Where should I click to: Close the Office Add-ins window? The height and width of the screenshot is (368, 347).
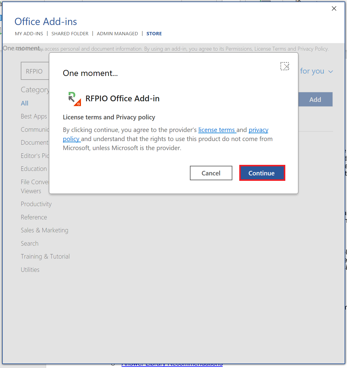(x=334, y=8)
